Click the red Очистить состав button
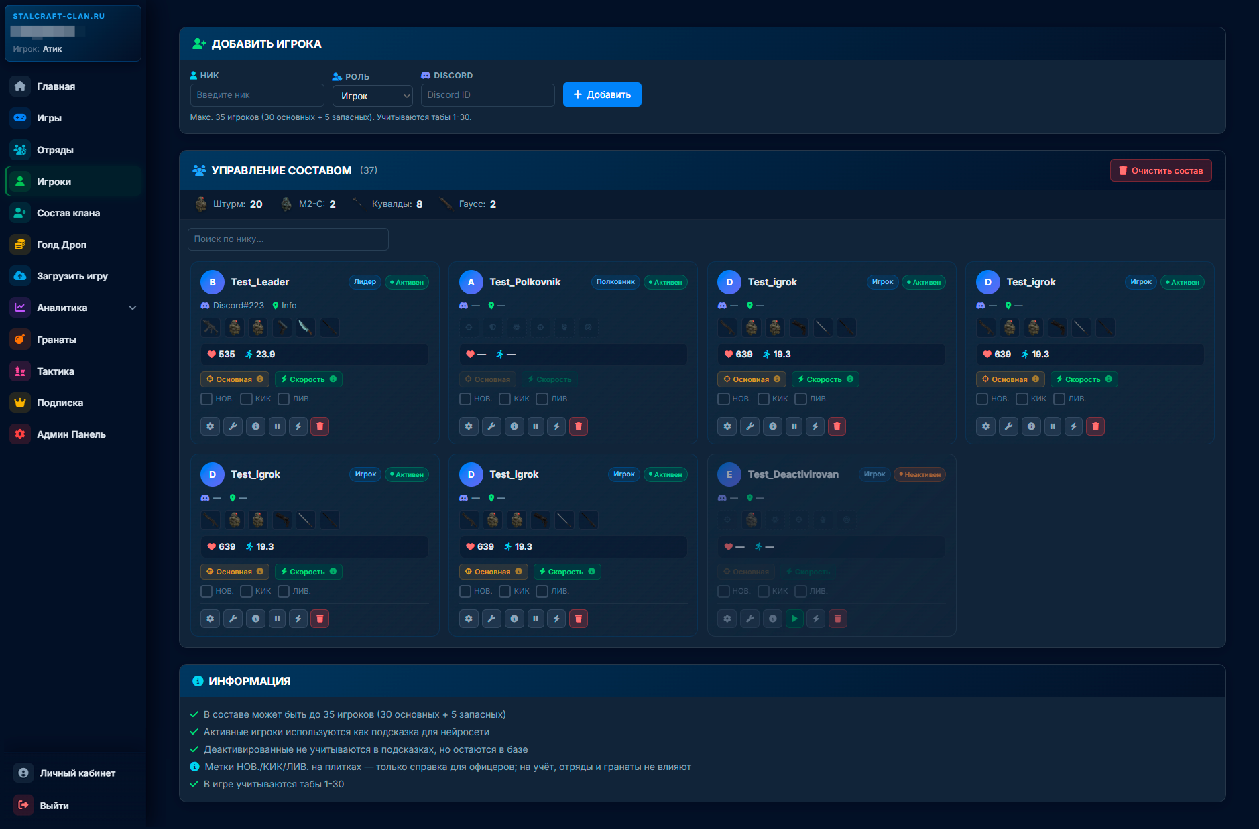 1161,170
